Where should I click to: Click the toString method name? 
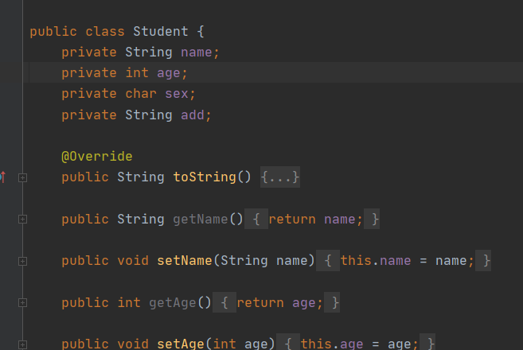point(205,177)
